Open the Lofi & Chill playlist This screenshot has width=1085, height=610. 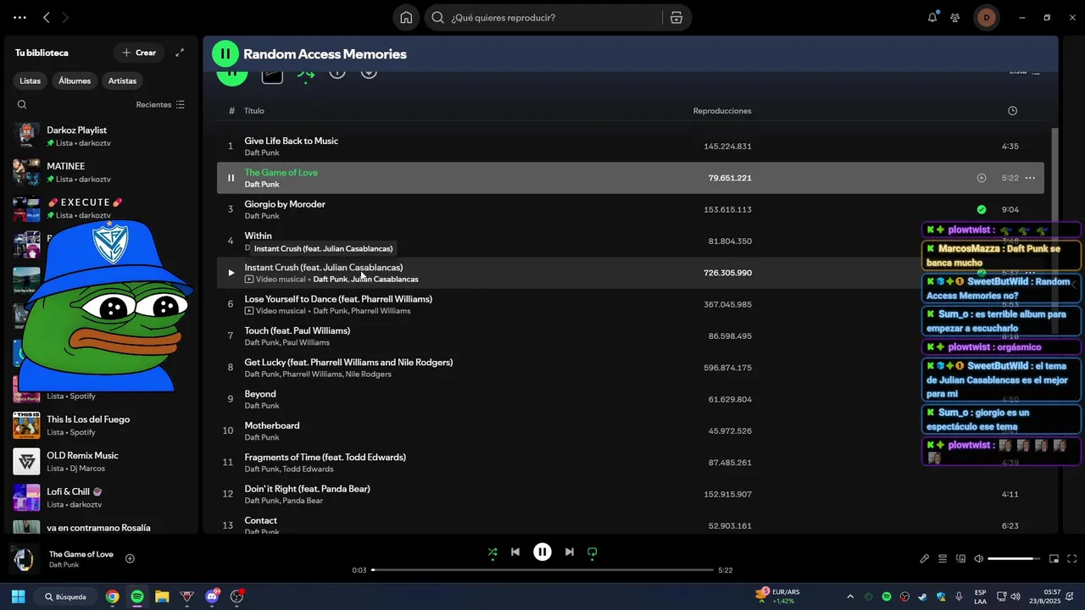coord(100,497)
